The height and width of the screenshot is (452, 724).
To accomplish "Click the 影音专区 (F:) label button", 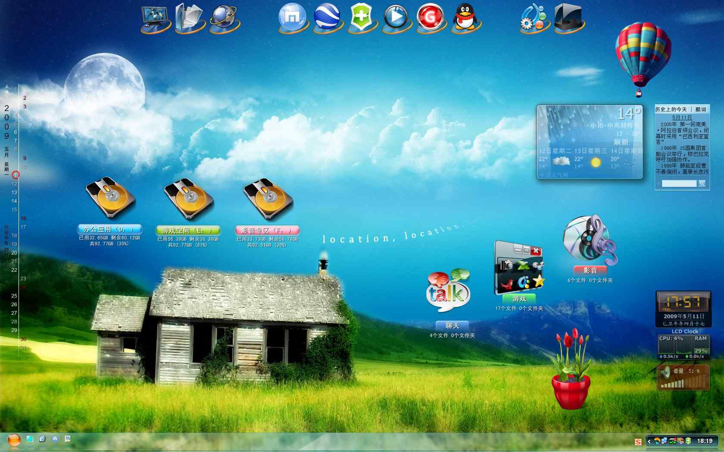I will pyautogui.click(x=268, y=230).
